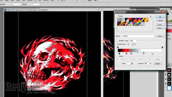The height and width of the screenshot is (97, 172).
Task: Pick the Copper gradient preset
Action: (x=127, y=24)
